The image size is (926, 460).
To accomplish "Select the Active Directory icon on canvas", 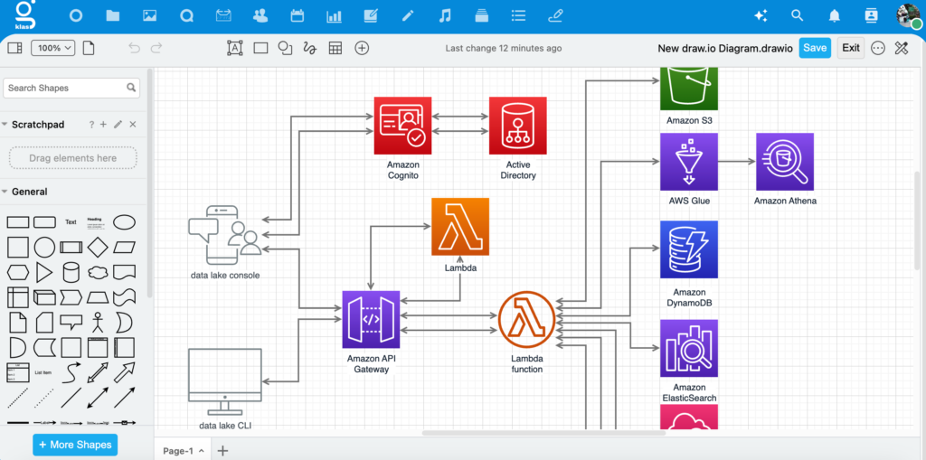I will pos(518,126).
